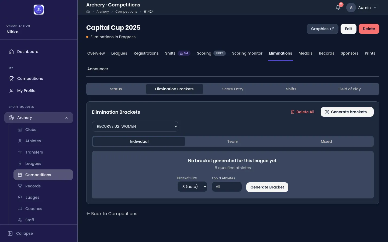Click the Transfers arrows icon
The image size is (388, 242).
pyautogui.click(x=20, y=152)
